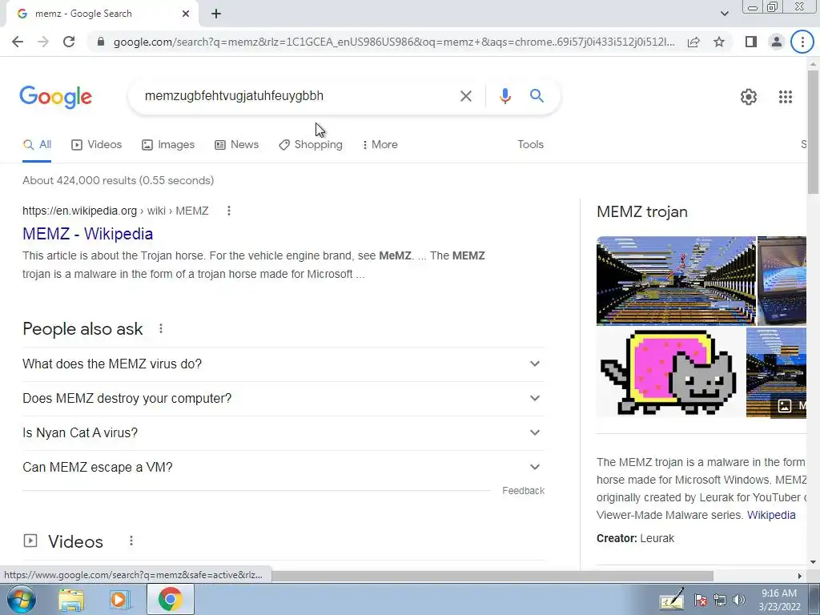Viewport: 820px width, 615px height.
Task: Click the Chrome taskbar icon
Action: [171, 599]
